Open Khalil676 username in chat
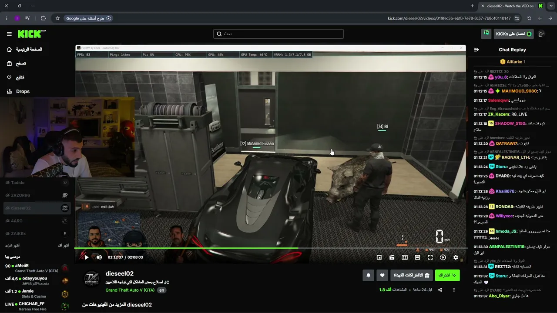 tap(505, 191)
